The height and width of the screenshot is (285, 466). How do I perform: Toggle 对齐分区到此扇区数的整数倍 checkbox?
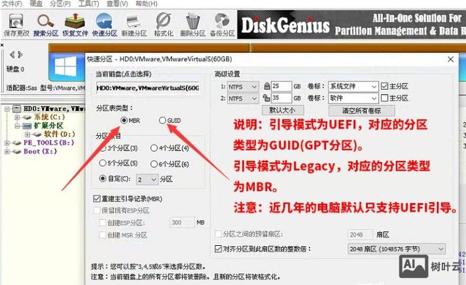point(218,248)
